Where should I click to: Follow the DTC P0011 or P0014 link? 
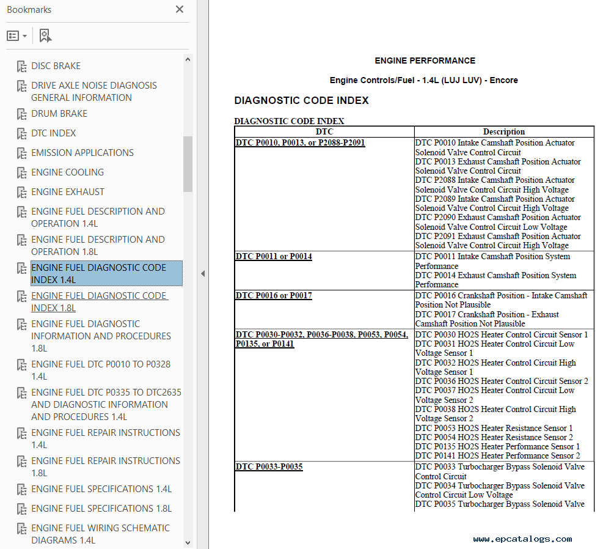click(274, 257)
